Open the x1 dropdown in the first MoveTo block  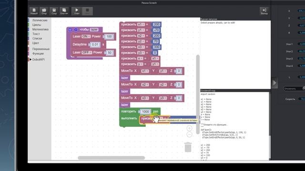pos(145,71)
